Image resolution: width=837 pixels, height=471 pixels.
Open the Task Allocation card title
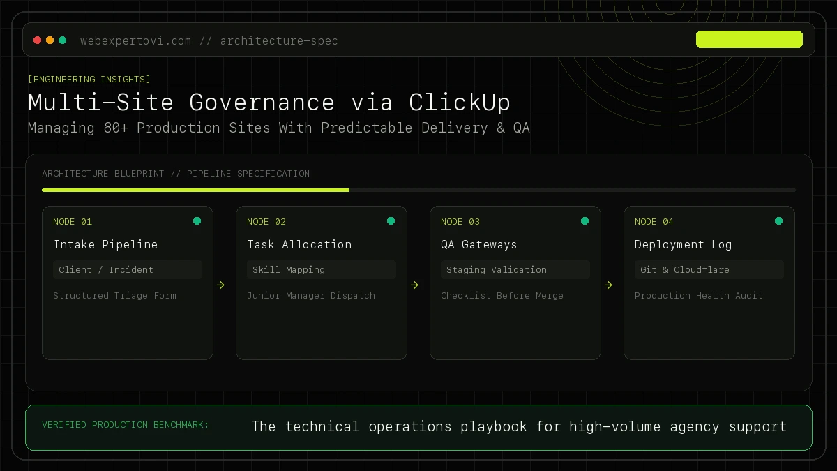299,244
